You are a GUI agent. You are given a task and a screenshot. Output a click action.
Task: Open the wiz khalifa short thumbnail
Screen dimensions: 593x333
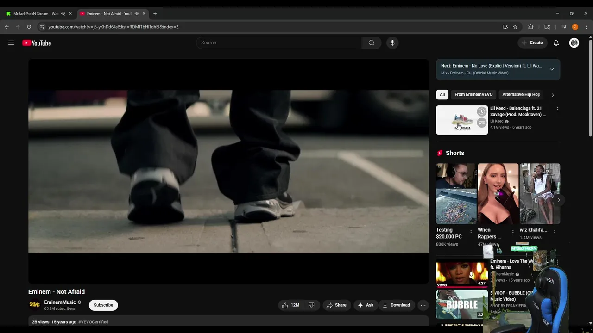(540, 194)
